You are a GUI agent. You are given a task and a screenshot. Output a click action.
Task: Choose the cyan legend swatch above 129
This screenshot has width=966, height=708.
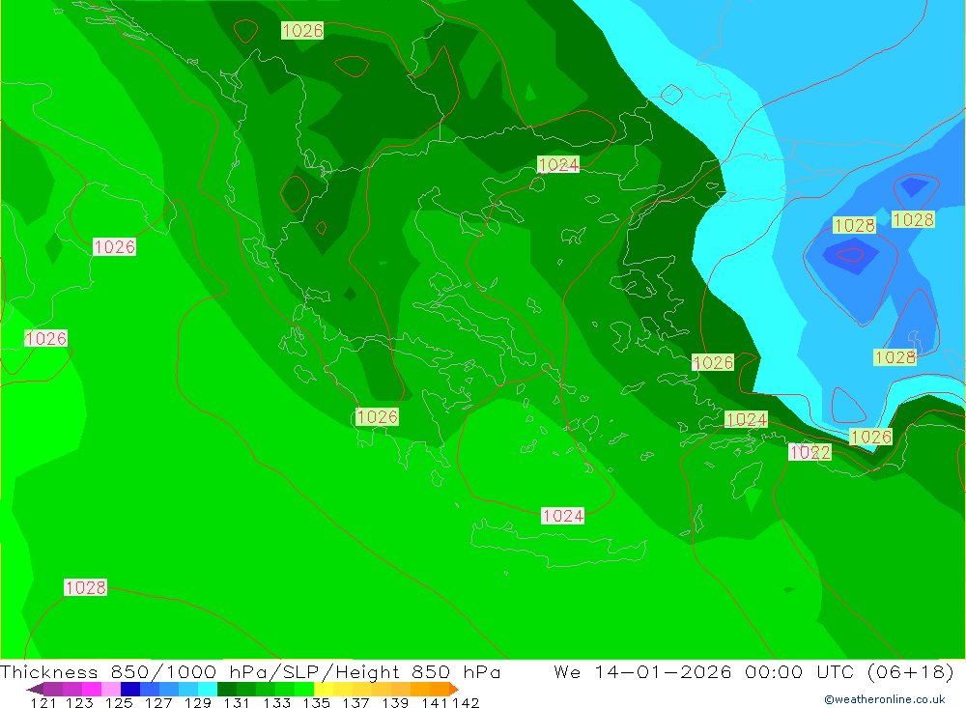pyautogui.click(x=208, y=689)
